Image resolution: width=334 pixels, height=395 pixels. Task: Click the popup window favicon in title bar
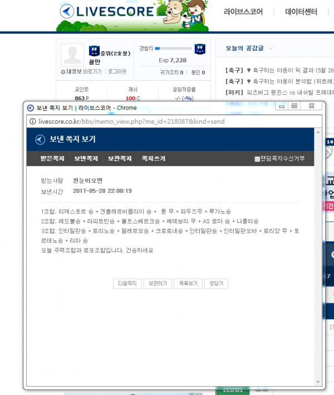coord(31,108)
